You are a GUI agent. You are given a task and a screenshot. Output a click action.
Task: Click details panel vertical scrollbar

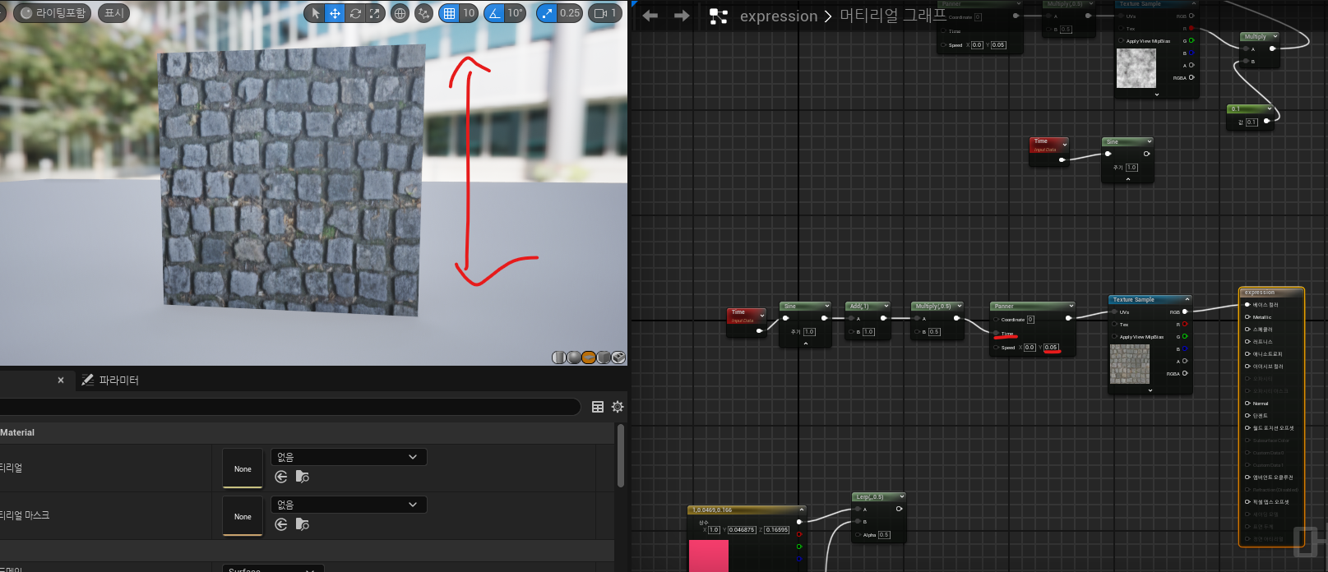(620, 455)
